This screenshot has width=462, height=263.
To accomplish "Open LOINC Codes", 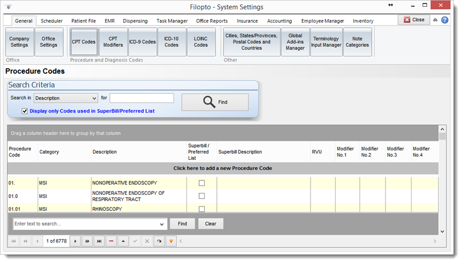I will point(201,42).
